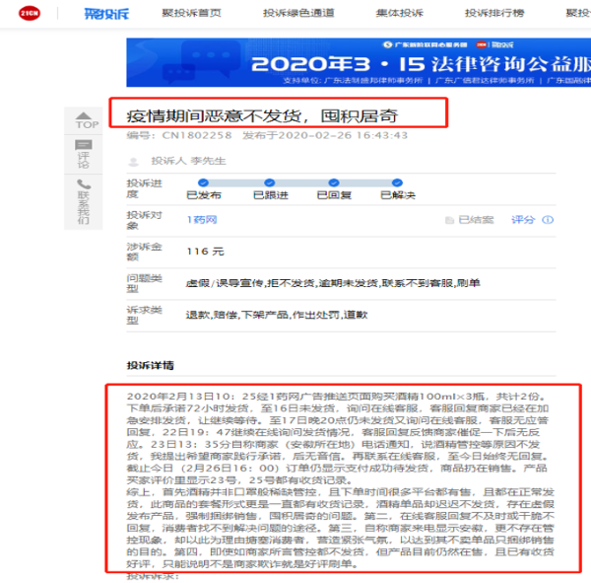The height and width of the screenshot is (583, 591).
Task: Click the 评分 rating link
Action: click(523, 220)
